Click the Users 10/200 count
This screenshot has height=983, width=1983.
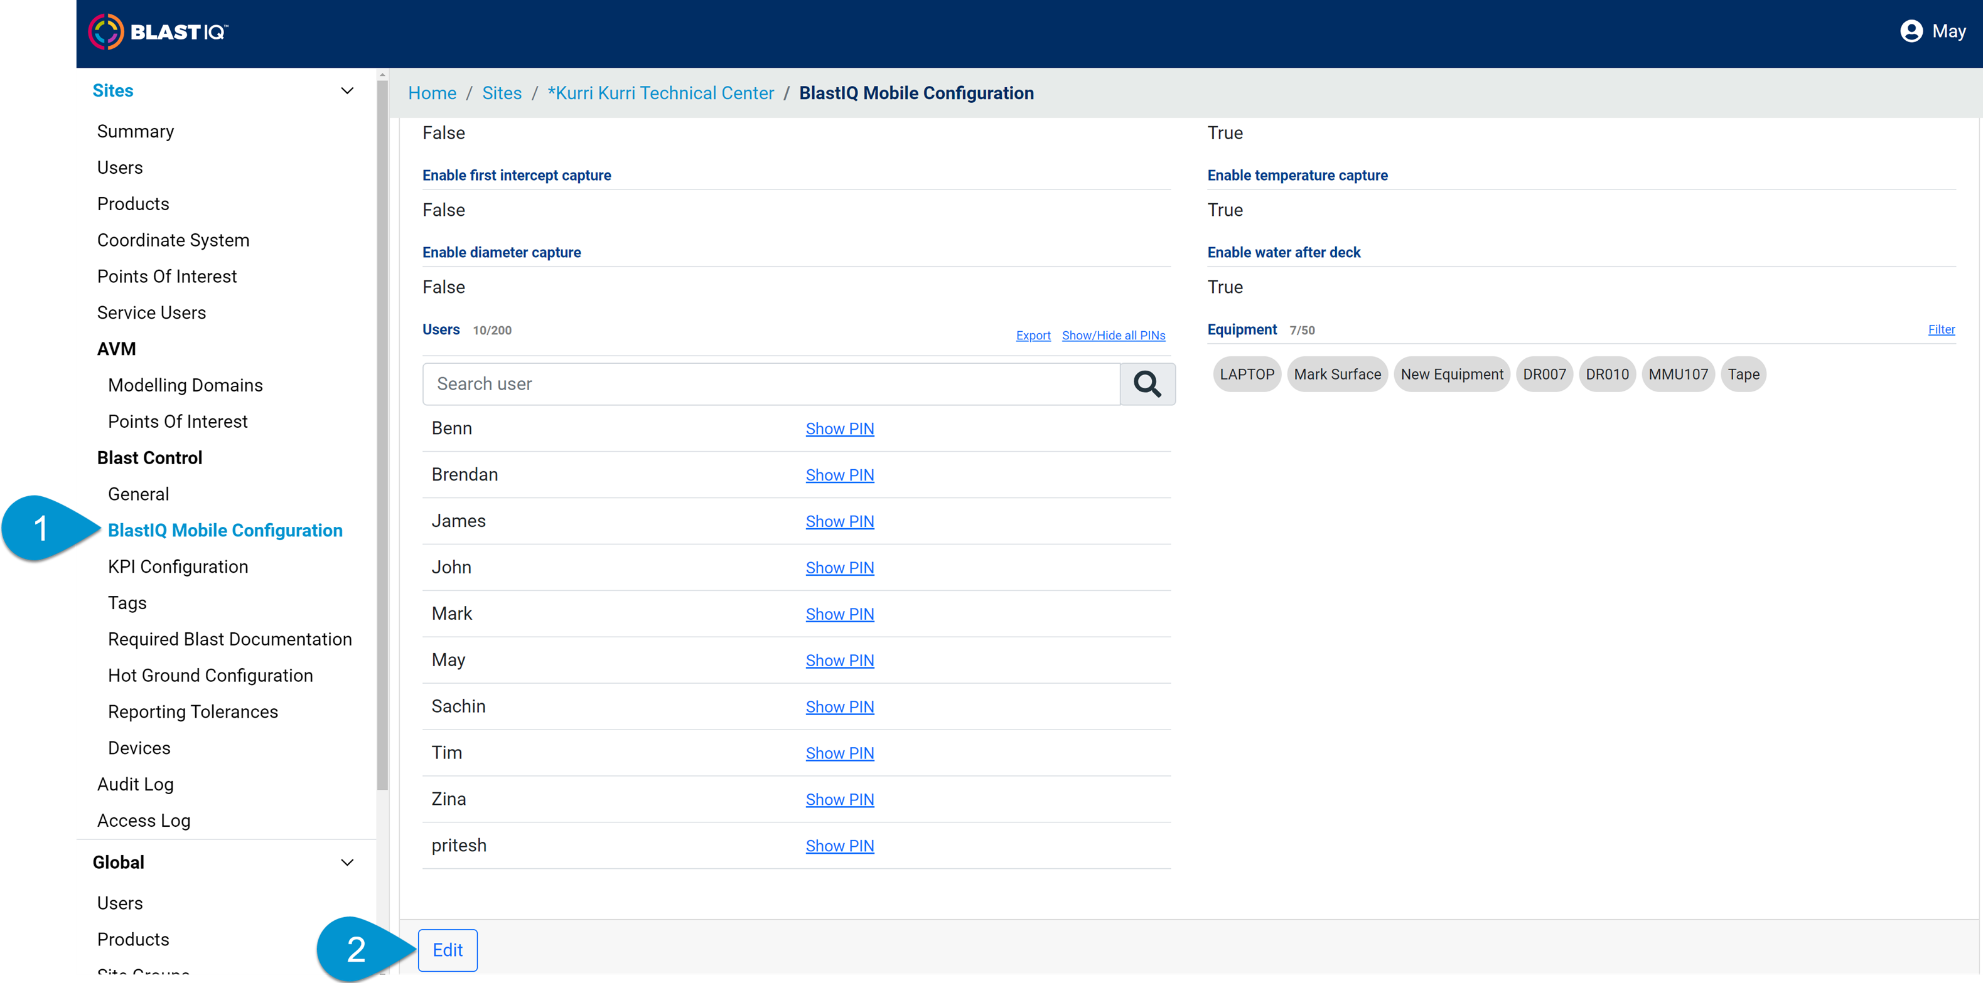(x=492, y=331)
